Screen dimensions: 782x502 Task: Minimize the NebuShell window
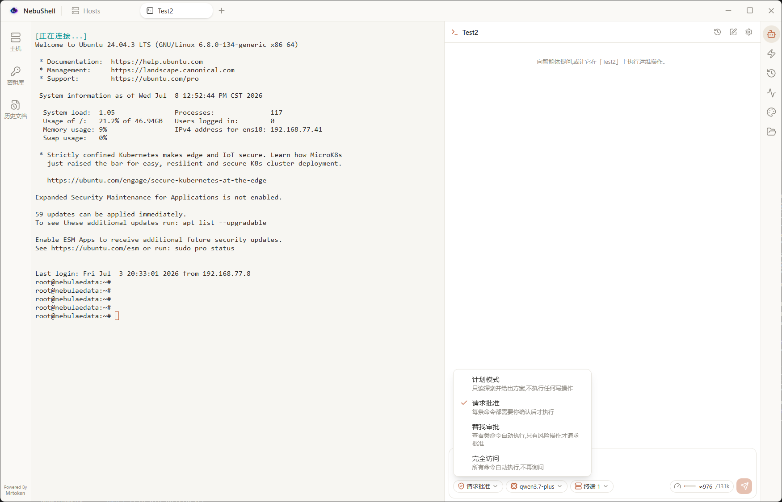pos(728,11)
